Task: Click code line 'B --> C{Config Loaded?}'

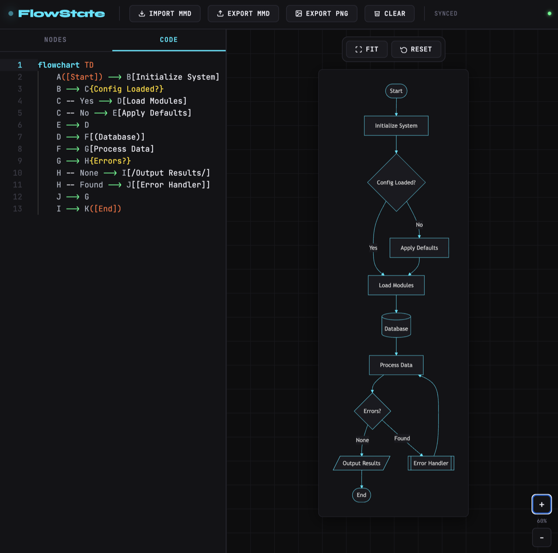Action: tap(110, 89)
